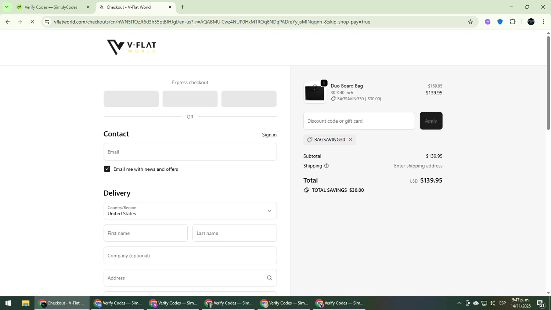Focus the First name field
The width and height of the screenshot is (551, 310).
(145, 233)
